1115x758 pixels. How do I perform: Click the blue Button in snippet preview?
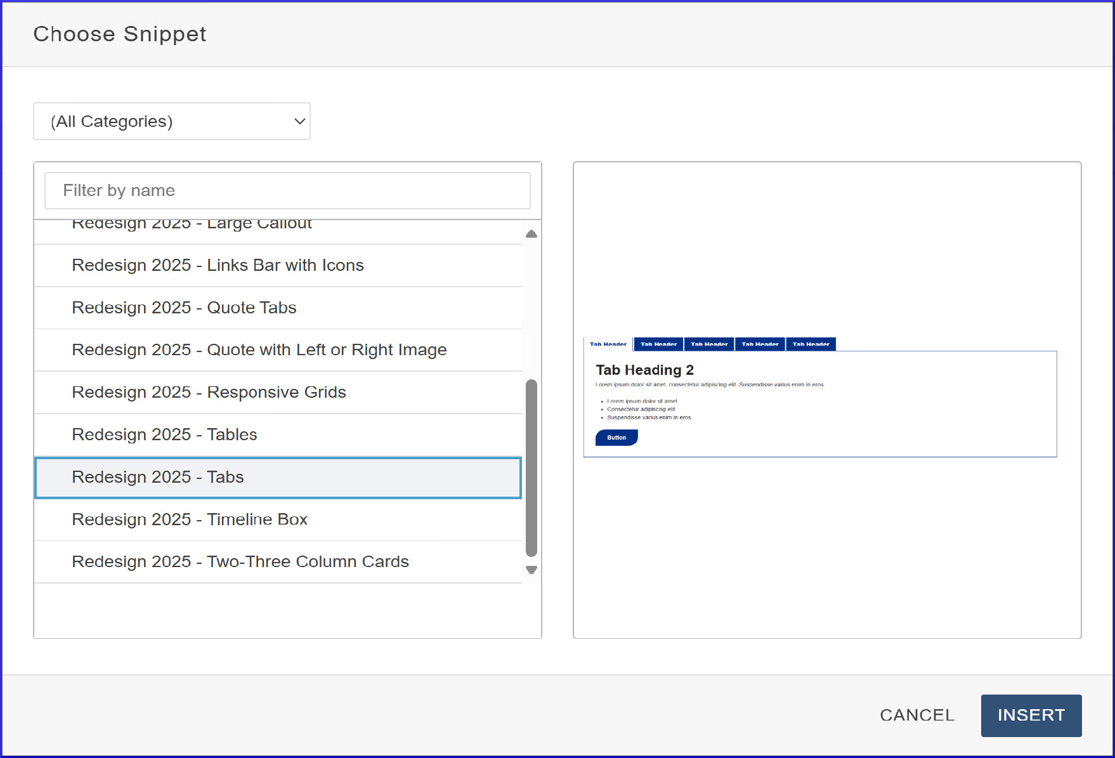(x=616, y=438)
